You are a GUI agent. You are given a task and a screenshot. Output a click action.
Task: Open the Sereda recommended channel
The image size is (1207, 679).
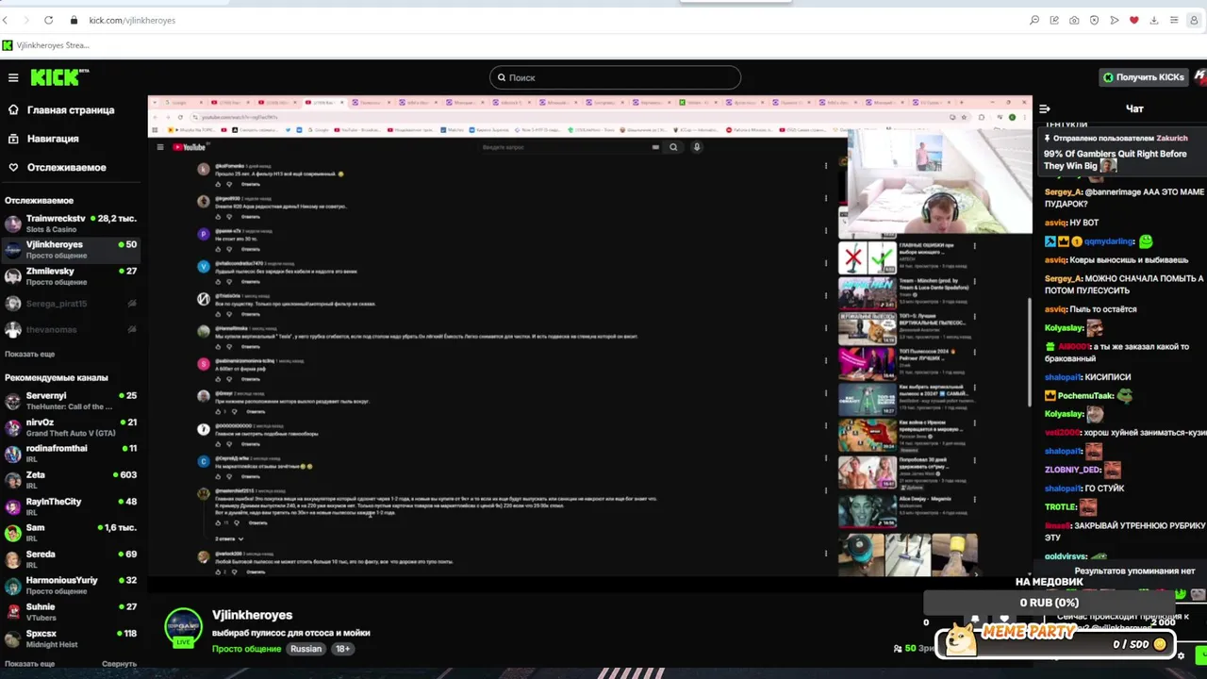tap(71, 559)
